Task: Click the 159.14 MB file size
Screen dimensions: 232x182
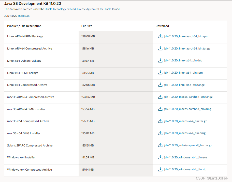Action: 88,170
